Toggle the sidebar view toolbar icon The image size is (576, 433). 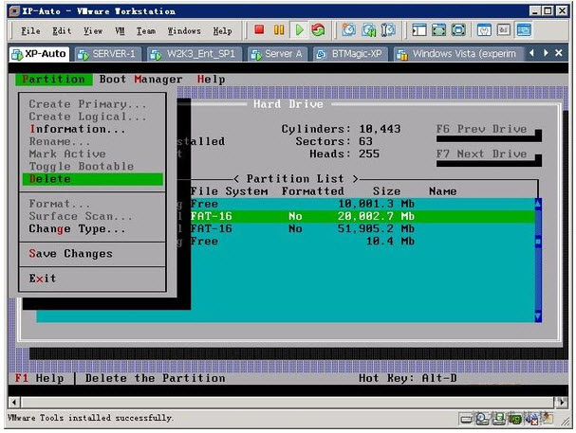pos(418,30)
